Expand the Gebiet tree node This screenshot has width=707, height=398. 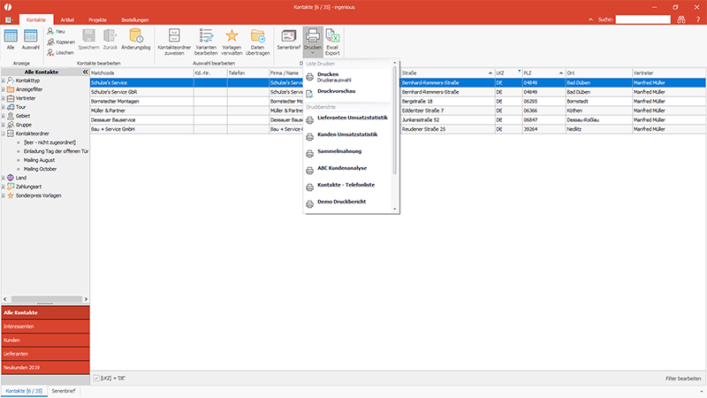pyautogui.click(x=4, y=116)
